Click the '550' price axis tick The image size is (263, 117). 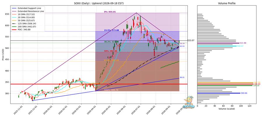(x=7, y=37)
